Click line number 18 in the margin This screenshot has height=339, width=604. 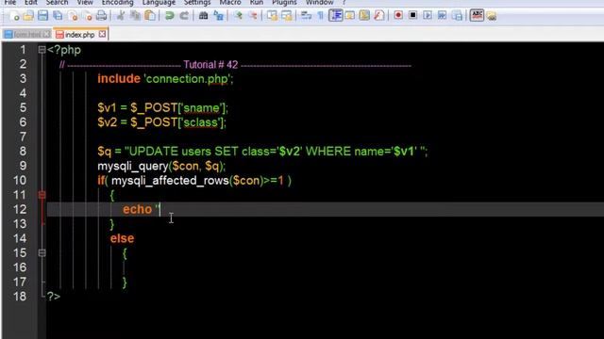tap(20, 297)
